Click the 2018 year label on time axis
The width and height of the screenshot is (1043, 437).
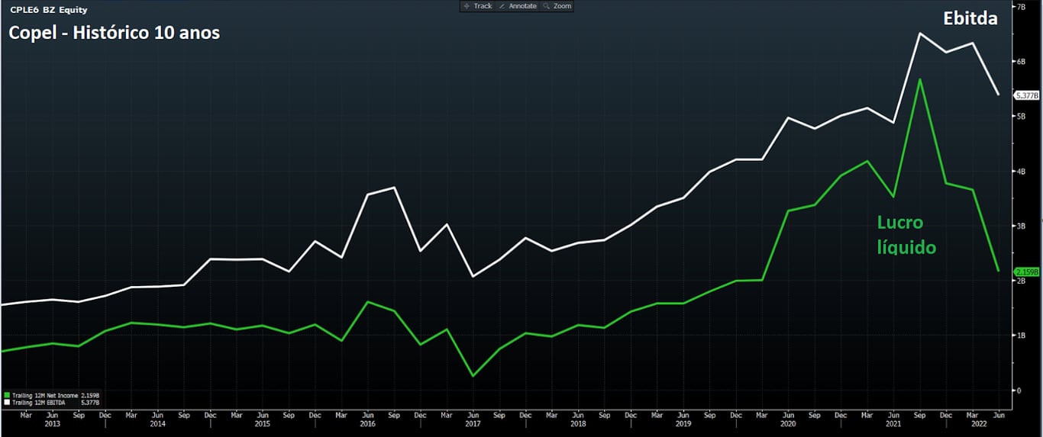577,423
